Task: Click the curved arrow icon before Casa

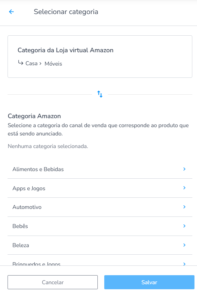Action: click(x=20, y=63)
